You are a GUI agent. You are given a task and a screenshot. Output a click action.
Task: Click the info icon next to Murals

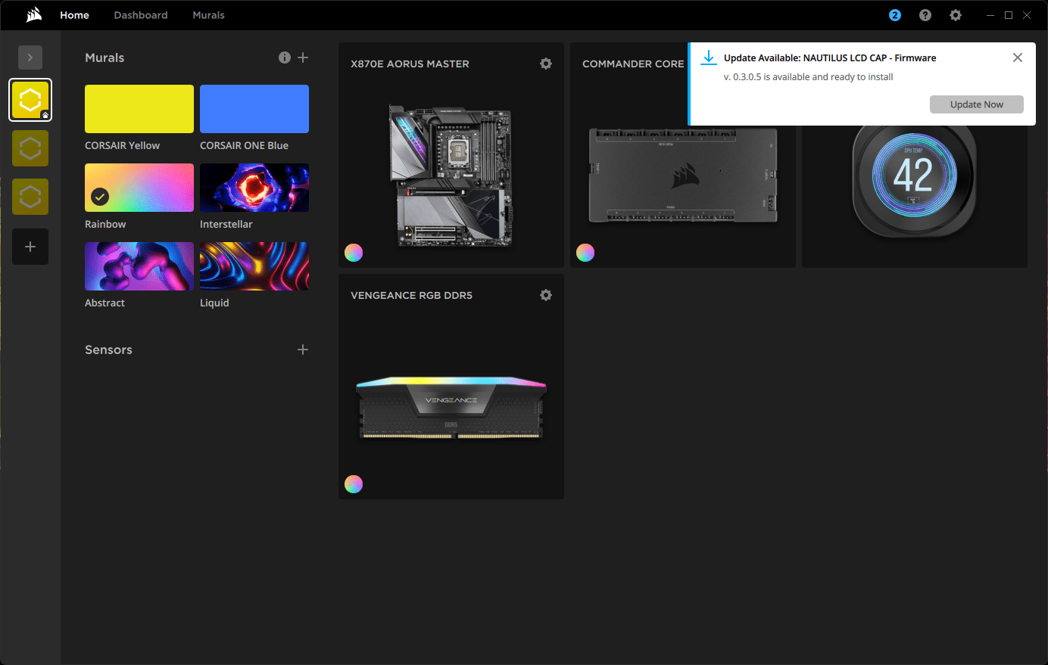coord(285,57)
